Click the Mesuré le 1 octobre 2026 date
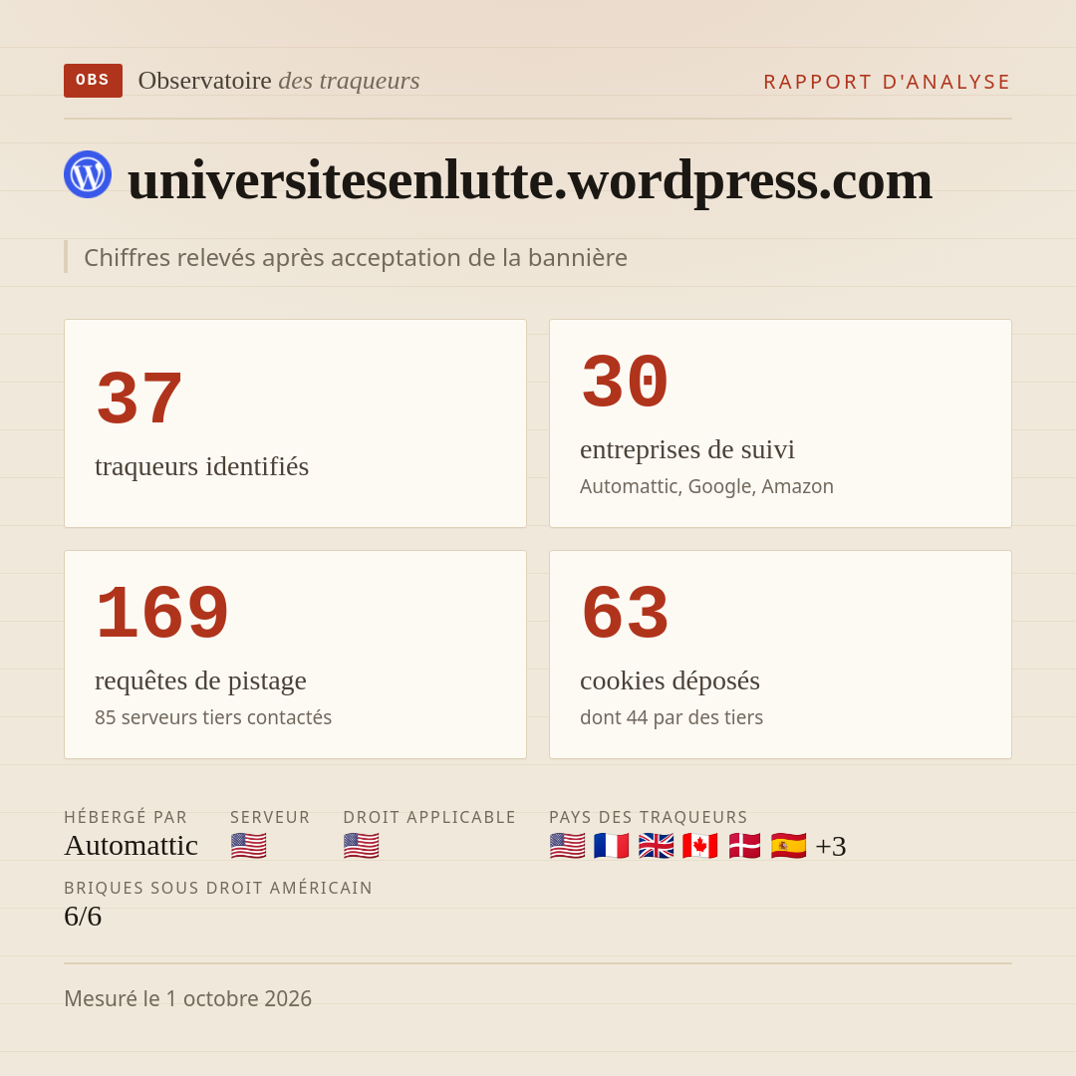 188,998
